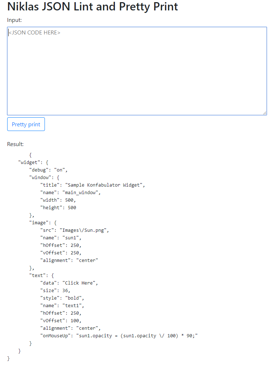Click the '"src": "Images\/Sun.png",' line
The height and width of the screenshot is (366, 274).
point(74,230)
